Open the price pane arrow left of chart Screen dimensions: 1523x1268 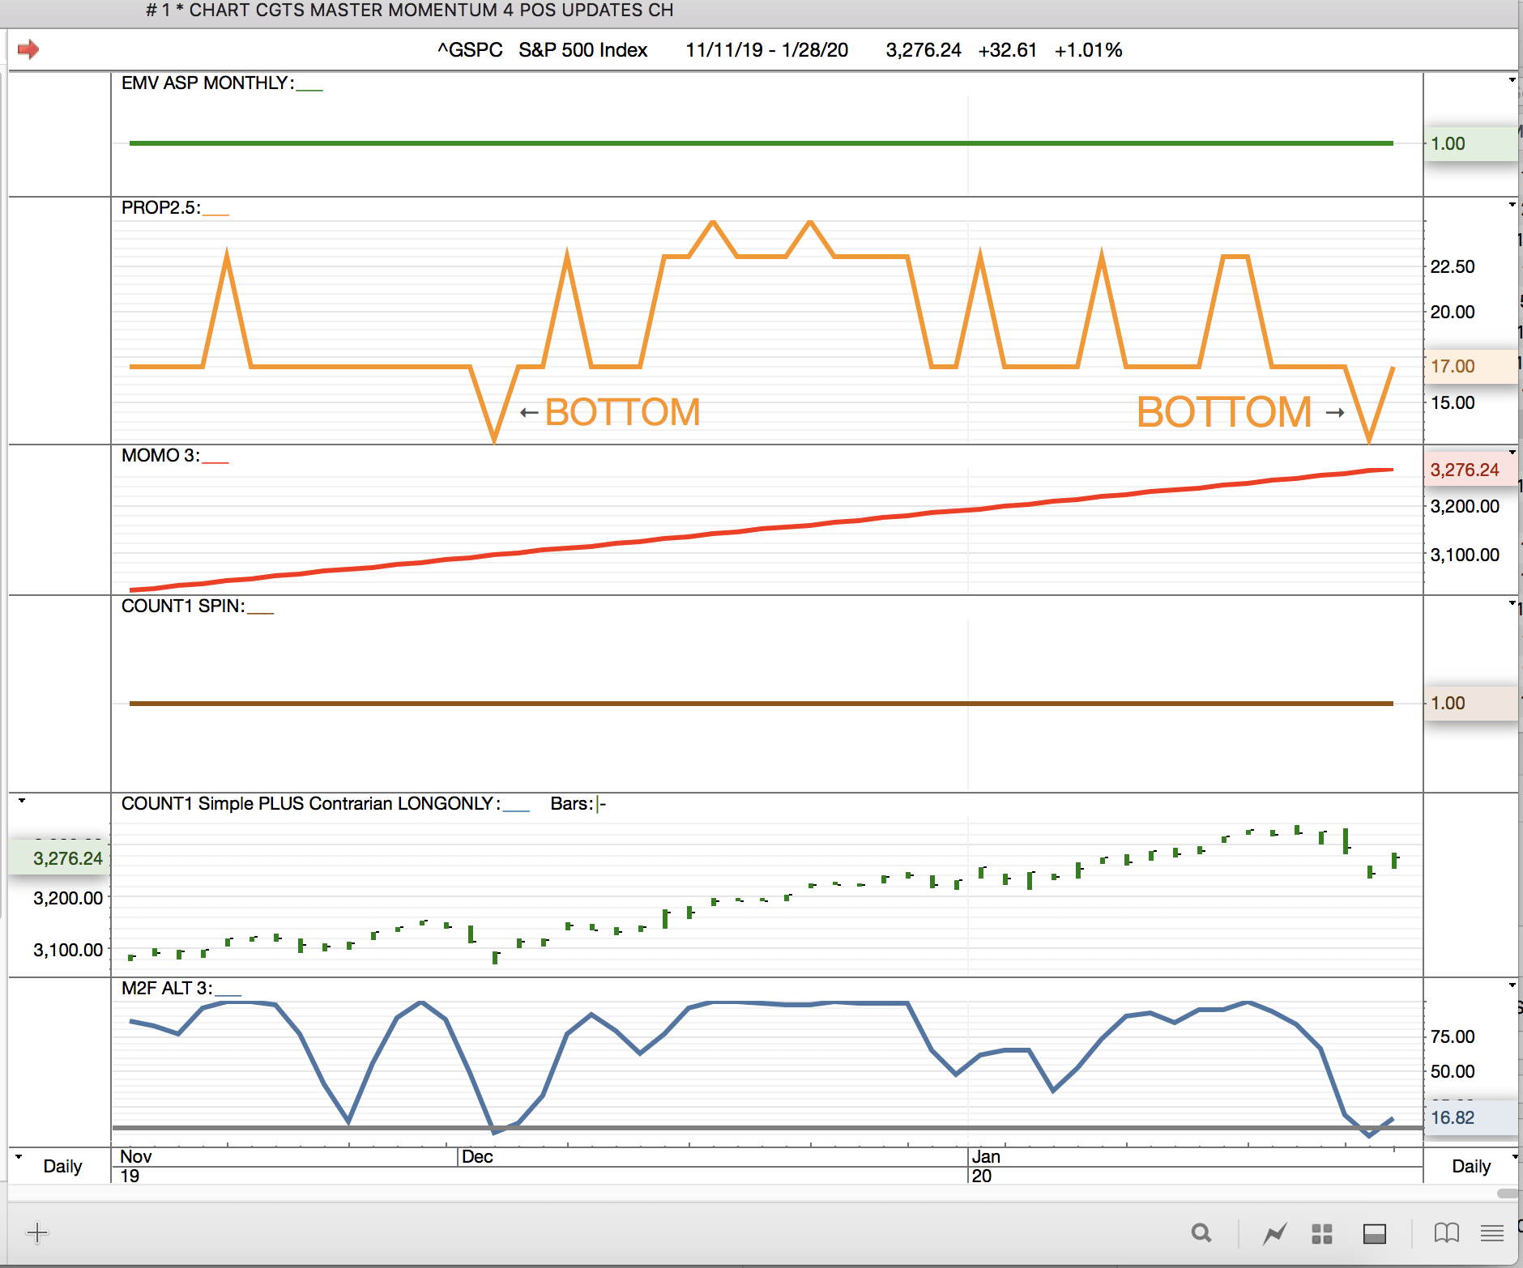(22, 801)
